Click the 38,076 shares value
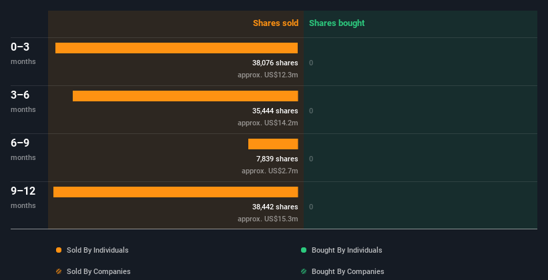Viewport: 548px width, 280px height. [x=275, y=63]
